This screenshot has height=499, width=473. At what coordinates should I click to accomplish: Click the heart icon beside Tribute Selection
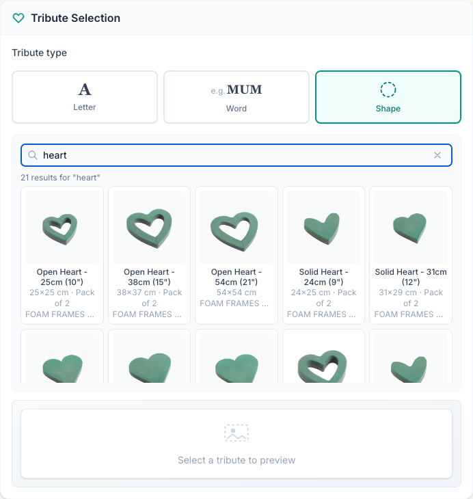pos(18,18)
